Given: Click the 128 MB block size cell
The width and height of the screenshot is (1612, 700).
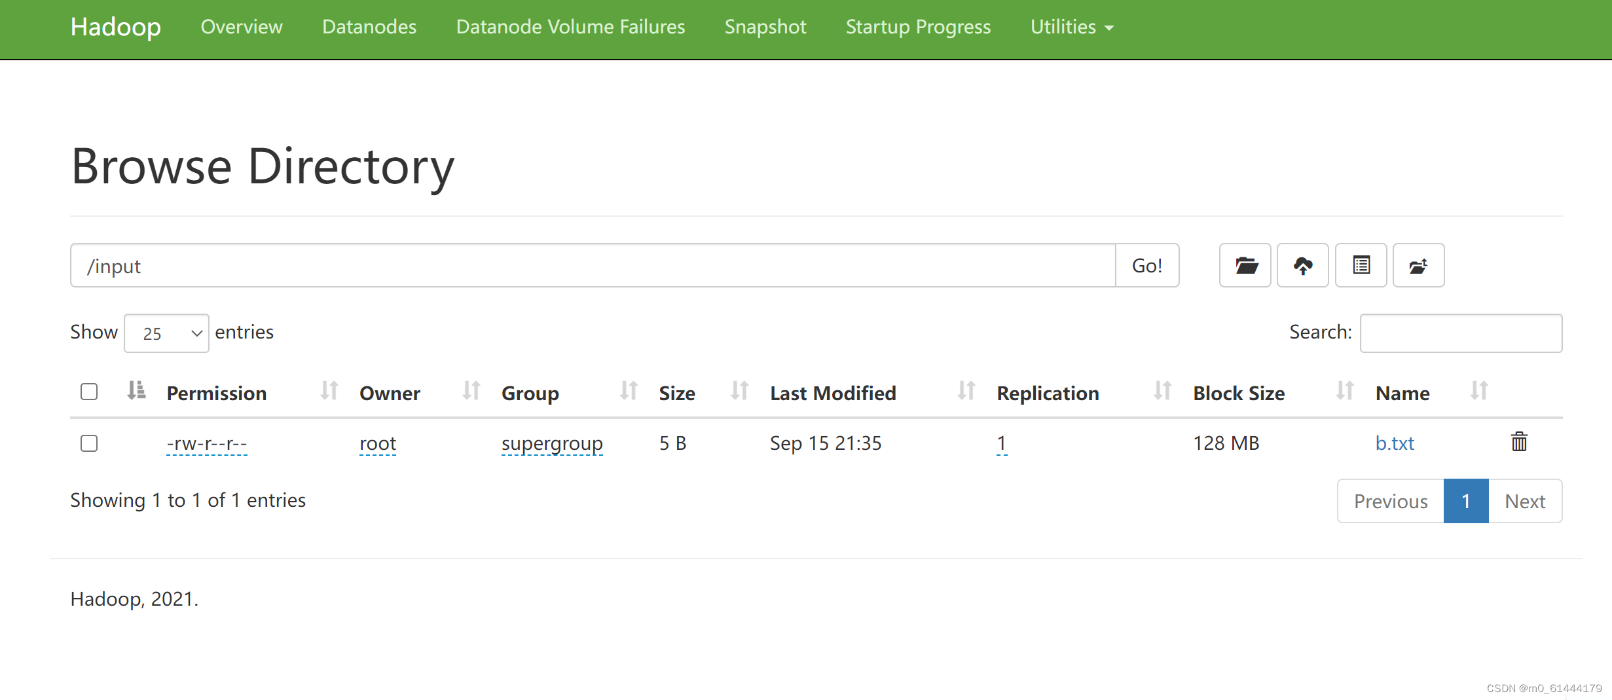Looking at the screenshot, I should coord(1226,443).
